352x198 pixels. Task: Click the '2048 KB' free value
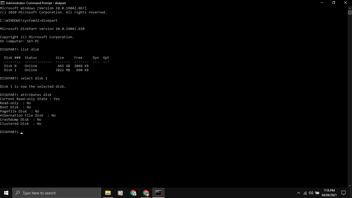(x=81, y=66)
